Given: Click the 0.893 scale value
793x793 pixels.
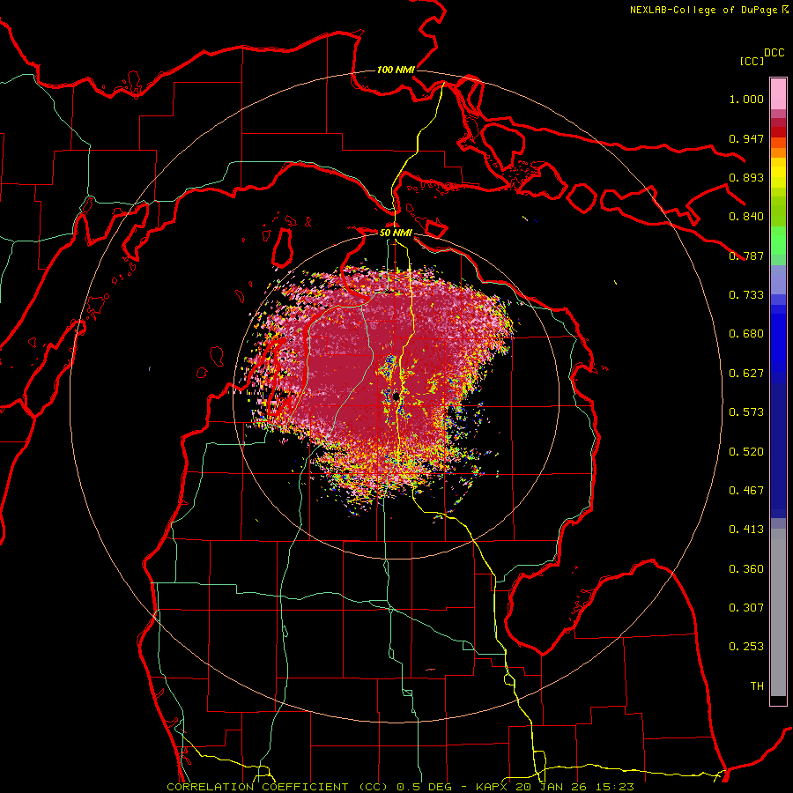Looking at the screenshot, I should coord(746,177).
